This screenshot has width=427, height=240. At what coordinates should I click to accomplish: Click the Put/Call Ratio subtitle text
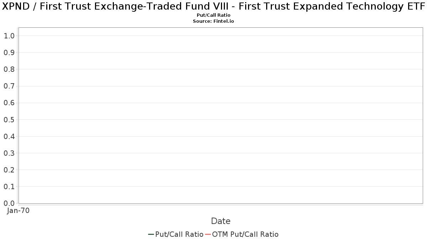coord(213,15)
